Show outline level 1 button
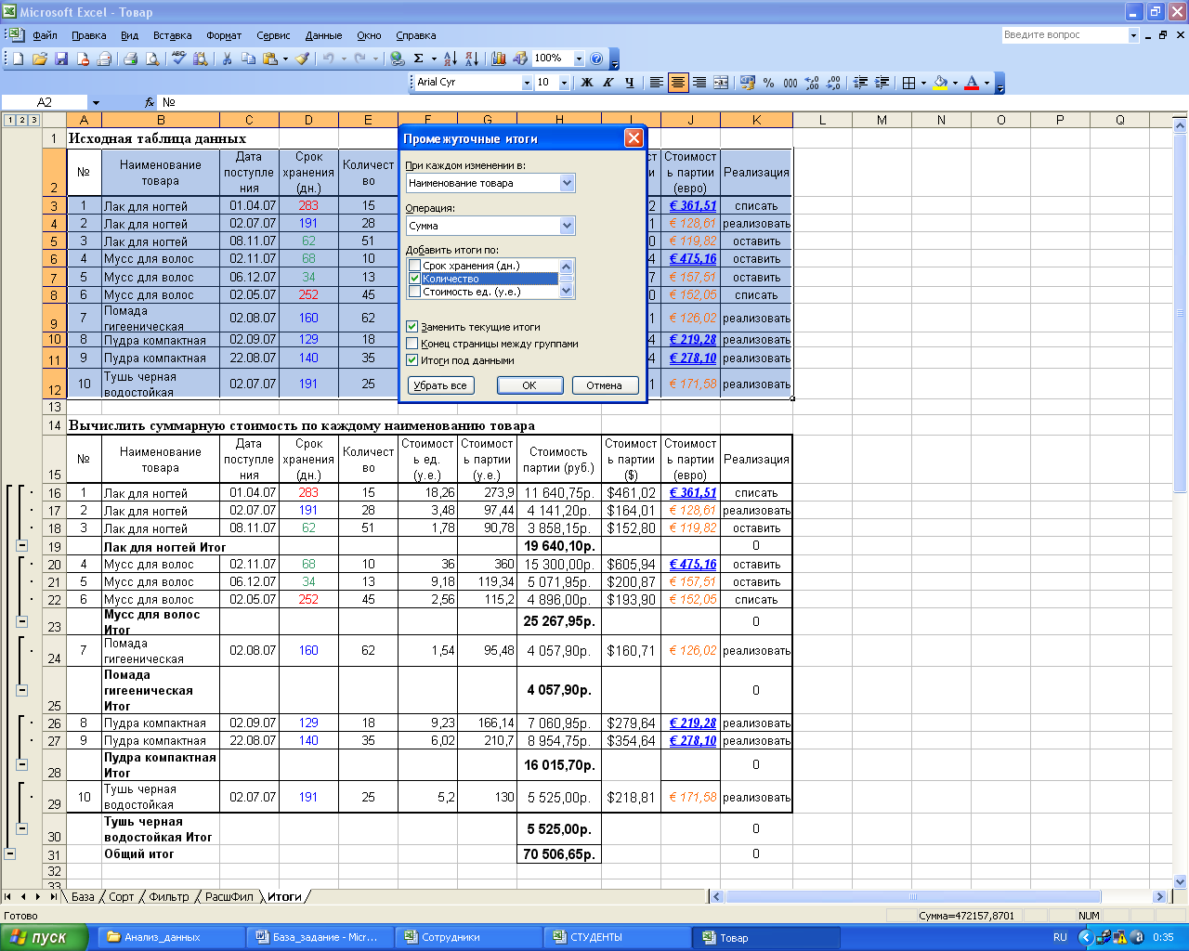Screen dimensions: 1189x951 (9, 120)
